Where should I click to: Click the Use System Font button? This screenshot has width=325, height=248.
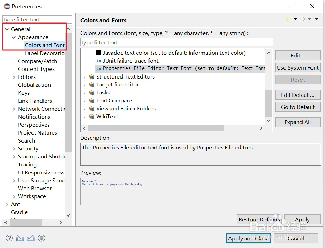(x=298, y=68)
